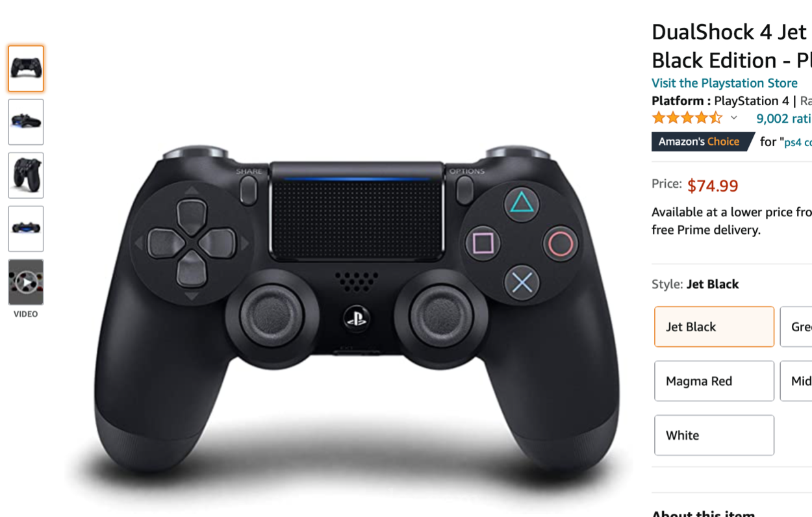
Task: Click the PlayStation logo button on the controller
Action: click(356, 319)
